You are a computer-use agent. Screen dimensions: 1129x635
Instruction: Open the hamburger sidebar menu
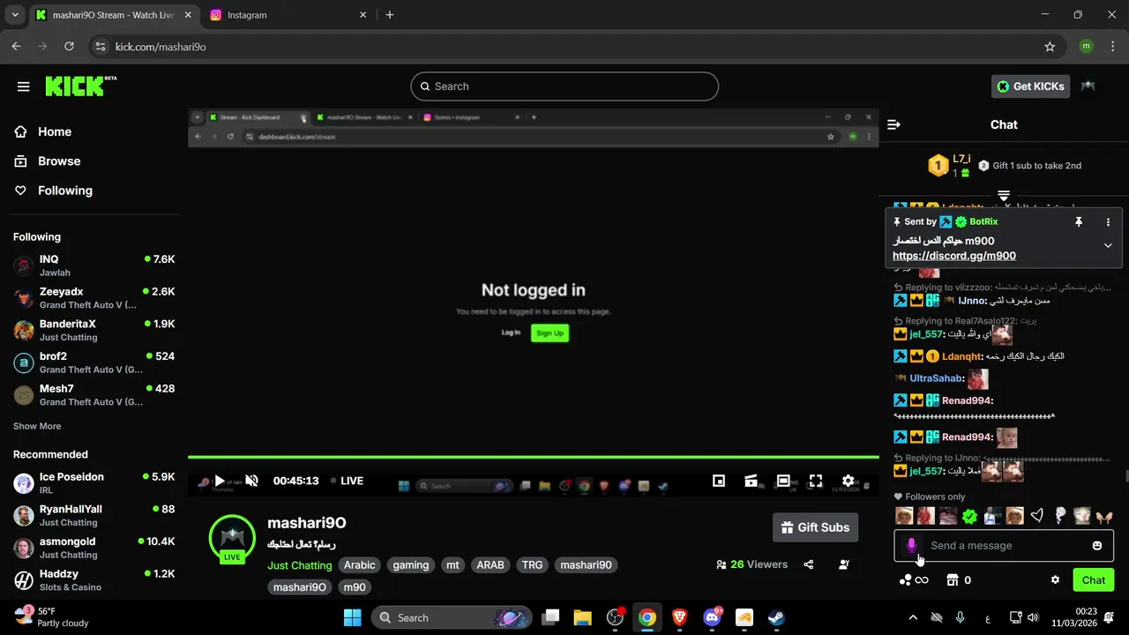24,86
